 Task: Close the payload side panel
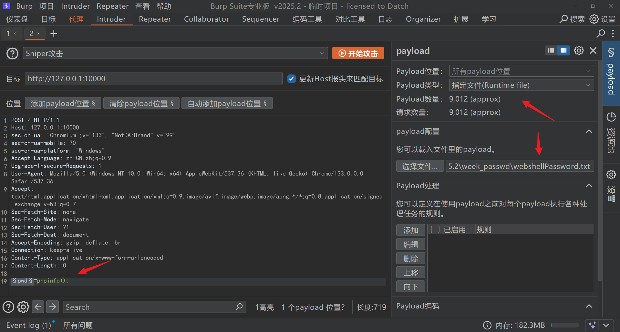coord(593,51)
